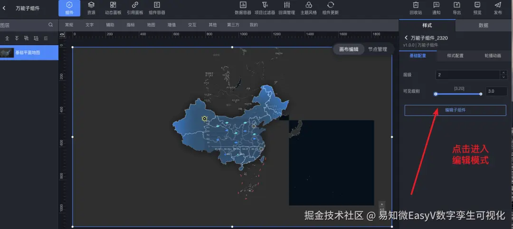This screenshot has height=229, width=513.
Task: Open the 动态面板 dynamic panel
Action: coord(113,8)
